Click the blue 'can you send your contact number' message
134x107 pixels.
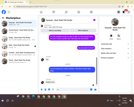72,70
